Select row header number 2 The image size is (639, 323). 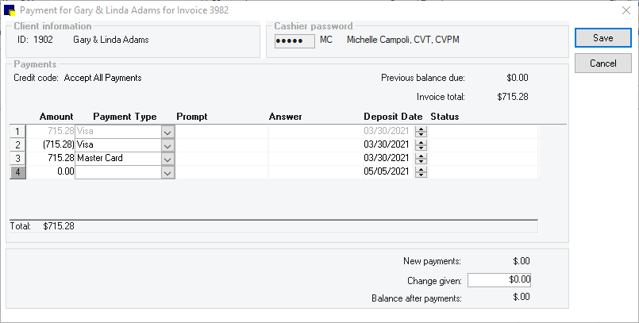17,145
